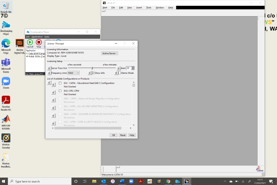277x185 pixels.
Task: Open the Edit menu in CATIA V5
Action: (121, 7)
